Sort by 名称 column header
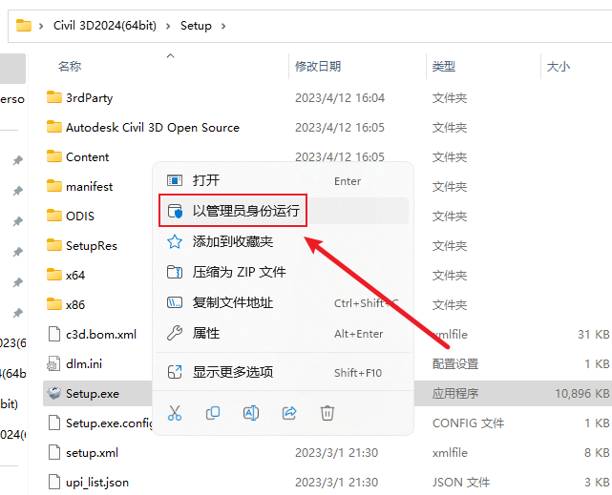Screen dimensions: 612x495 coord(70,66)
